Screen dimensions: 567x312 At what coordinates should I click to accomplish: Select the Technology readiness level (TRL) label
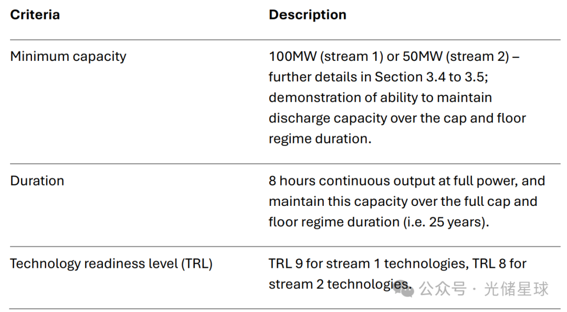[111, 263]
